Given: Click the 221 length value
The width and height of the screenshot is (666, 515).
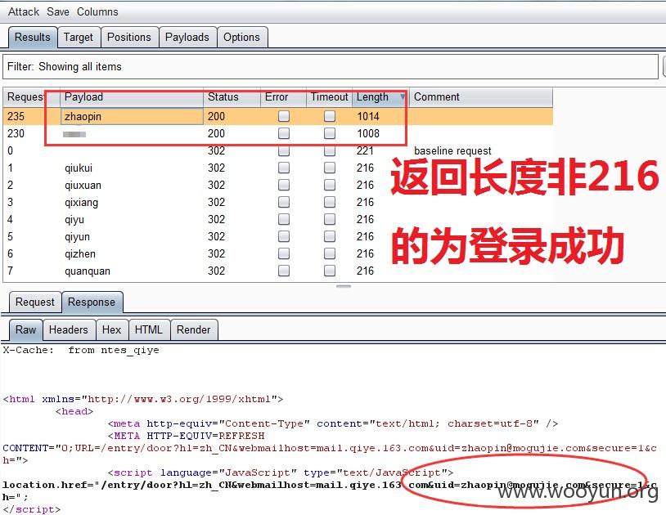Looking at the screenshot, I should point(365,150).
